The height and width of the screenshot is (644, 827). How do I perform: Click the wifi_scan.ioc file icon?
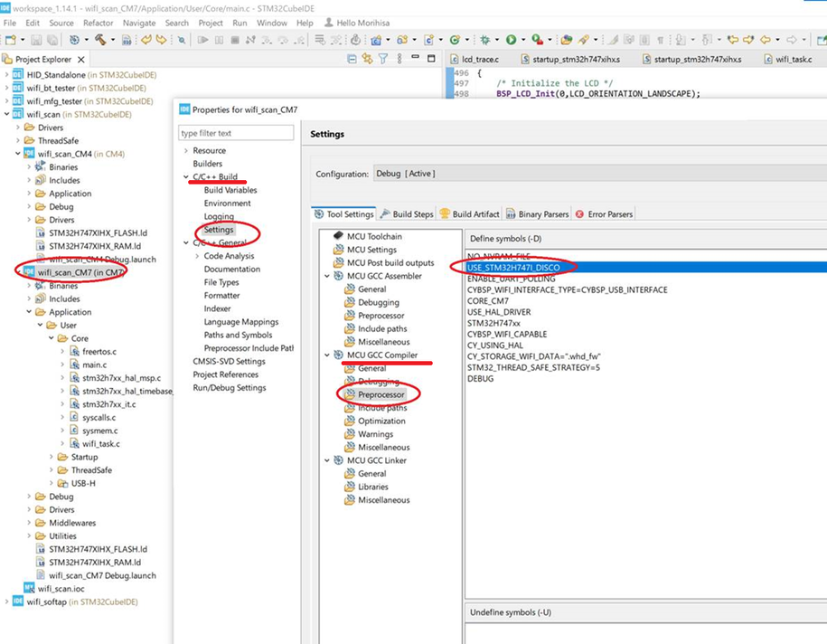click(29, 588)
